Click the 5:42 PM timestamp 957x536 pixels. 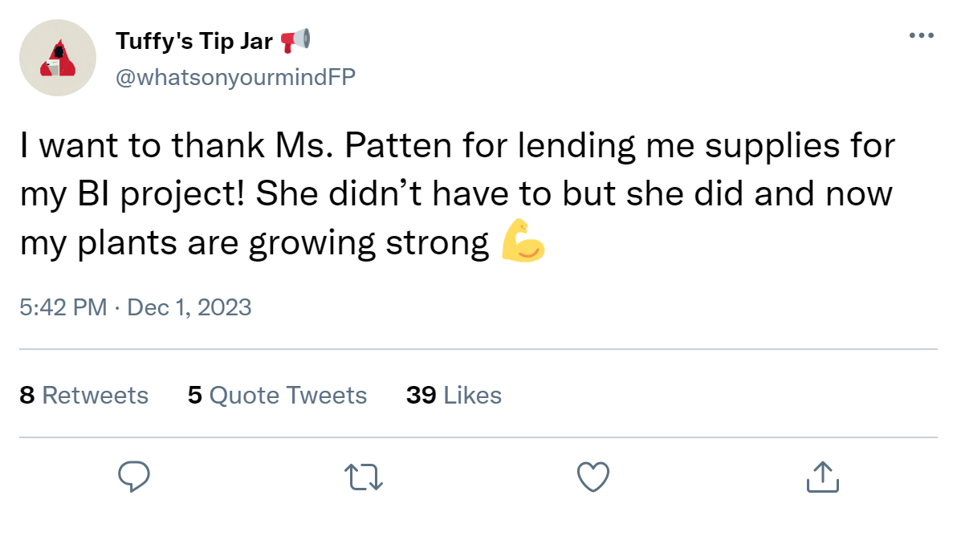pyautogui.click(x=63, y=307)
